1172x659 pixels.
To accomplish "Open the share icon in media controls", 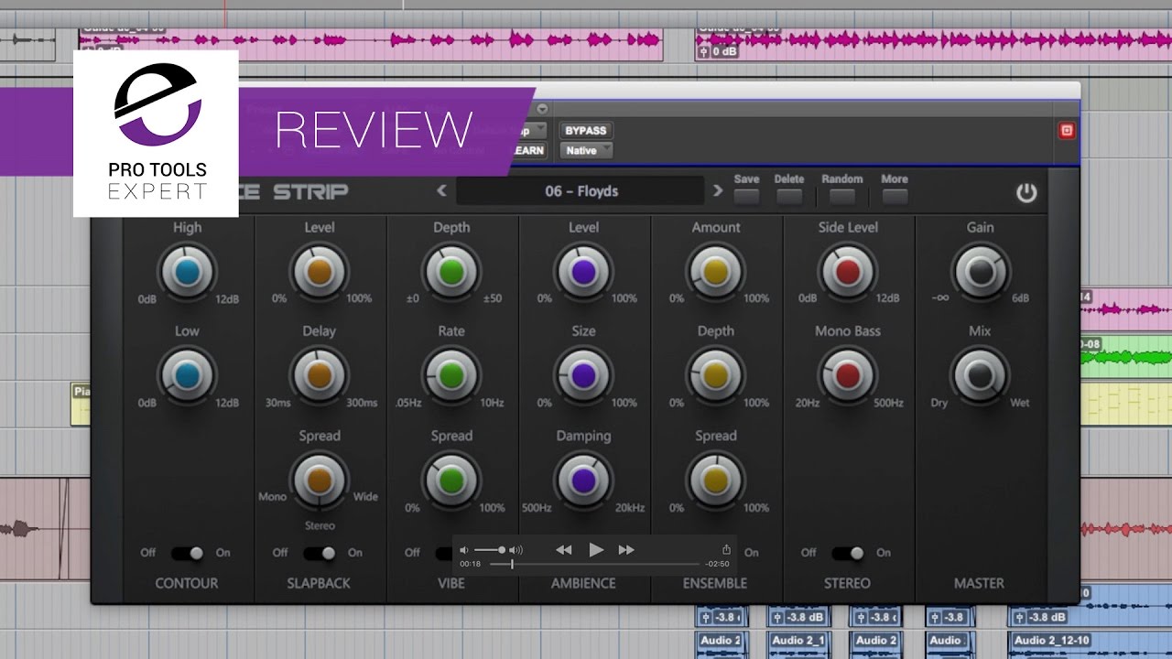I will click(x=726, y=549).
